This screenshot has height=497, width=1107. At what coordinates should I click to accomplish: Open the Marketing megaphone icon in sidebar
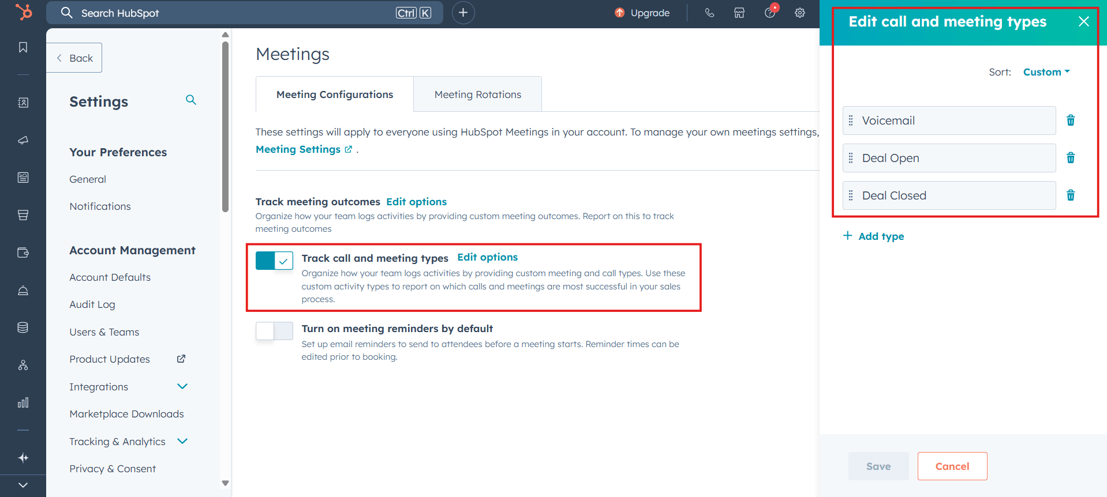[x=23, y=140]
